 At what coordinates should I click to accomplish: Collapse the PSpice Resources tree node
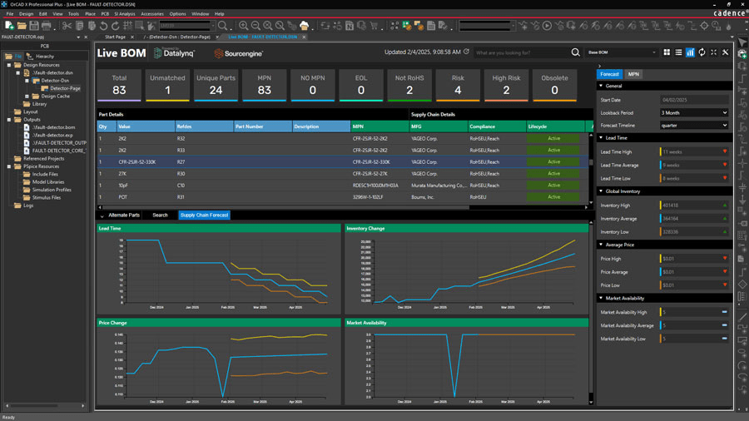[x=8, y=166]
